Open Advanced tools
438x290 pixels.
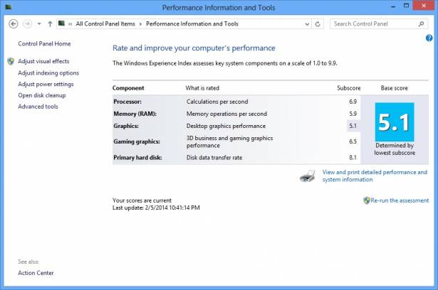(38, 106)
